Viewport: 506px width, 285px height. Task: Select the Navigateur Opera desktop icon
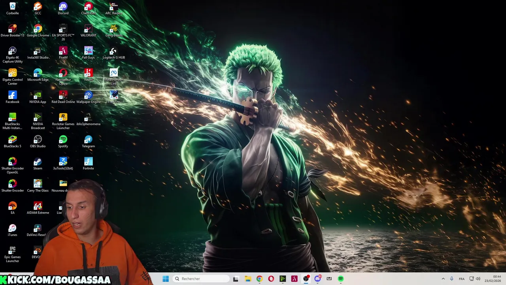pyautogui.click(x=63, y=77)
